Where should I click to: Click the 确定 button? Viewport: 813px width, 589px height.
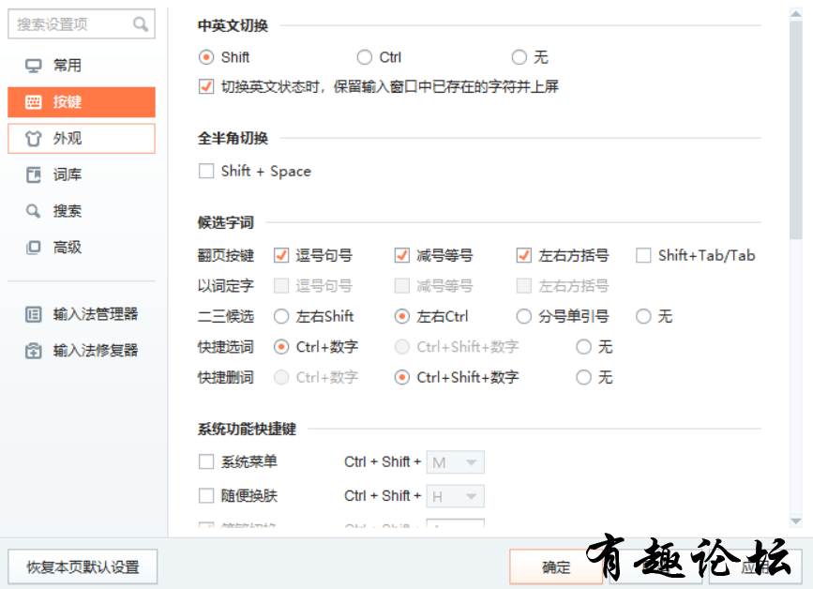tap(556, 566)
